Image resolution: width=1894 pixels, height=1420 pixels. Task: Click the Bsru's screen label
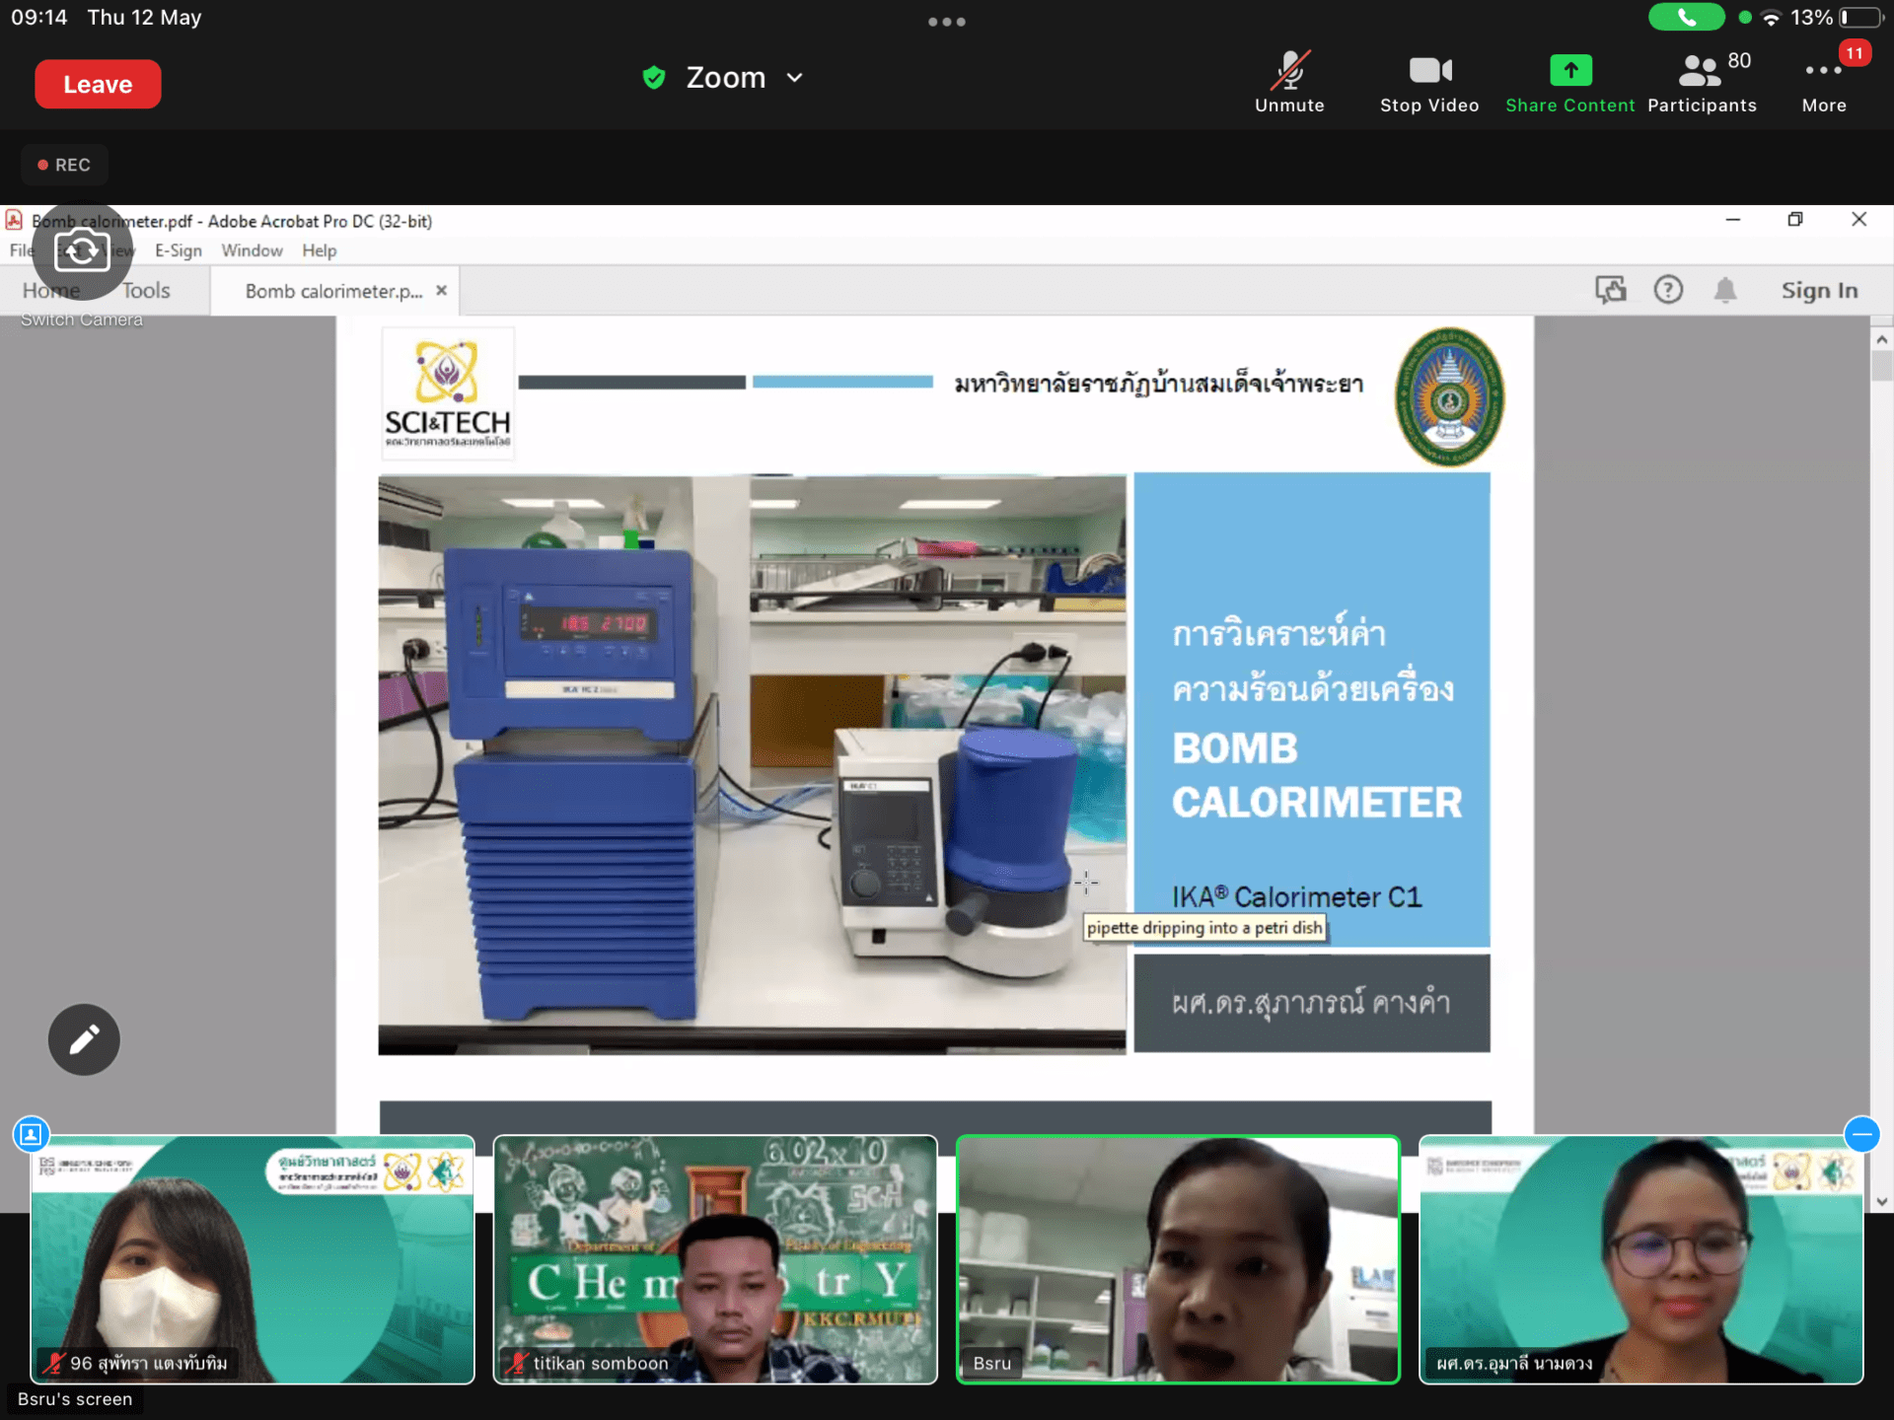click(75, 1399)
